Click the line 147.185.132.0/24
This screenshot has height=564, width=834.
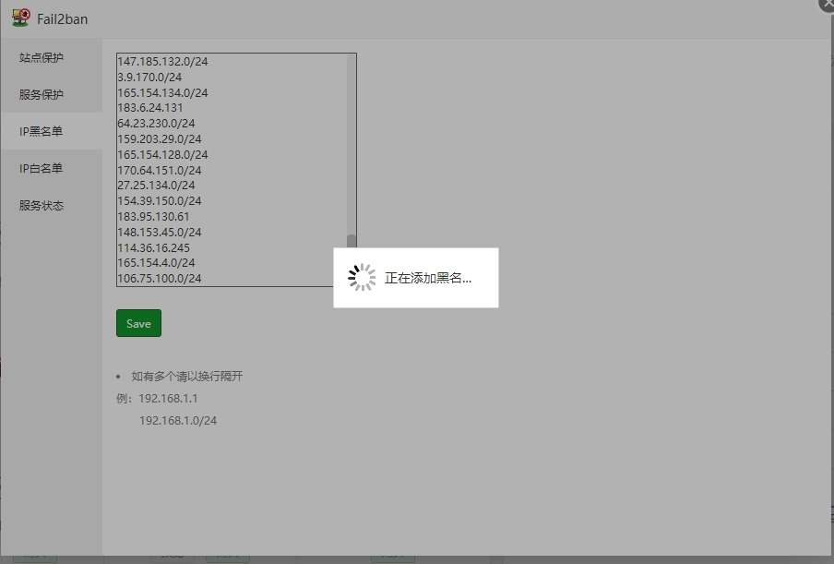point(162,62)
